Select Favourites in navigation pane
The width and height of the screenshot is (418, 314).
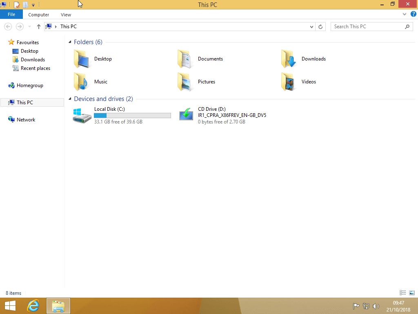click(28, 42)
